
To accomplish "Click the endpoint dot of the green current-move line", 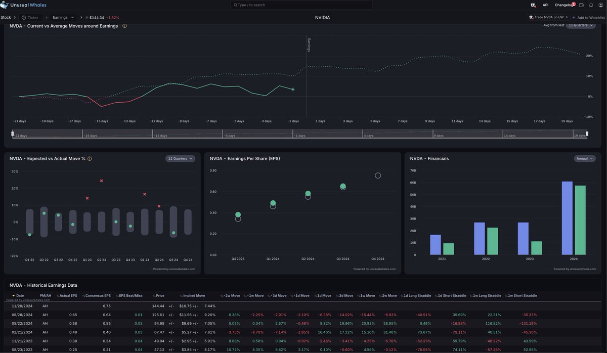I will (293, 90).
